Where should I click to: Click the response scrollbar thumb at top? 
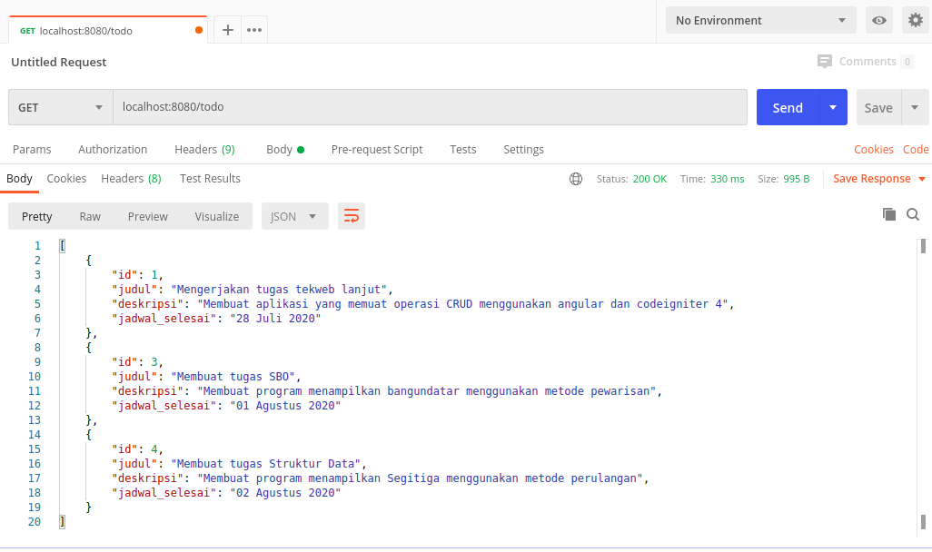tap(923, 246)
